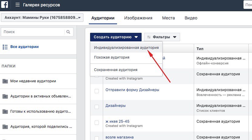252x140 pixels.
Task: Open the Мои недавние аудитории folder
Action: tap(38, 81)
